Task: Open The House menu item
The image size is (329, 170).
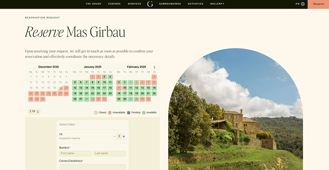Action: tap(93, 4)
